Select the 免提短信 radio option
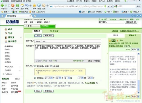This screenshot has width=142, height=103. 51,66
